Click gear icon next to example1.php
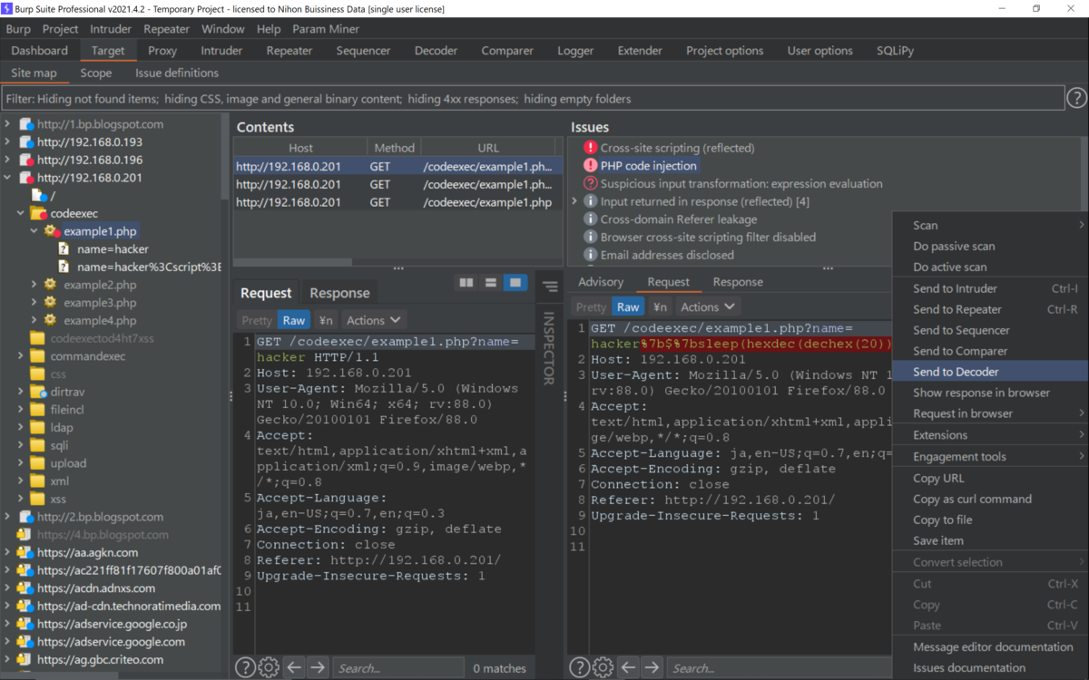 52,231
